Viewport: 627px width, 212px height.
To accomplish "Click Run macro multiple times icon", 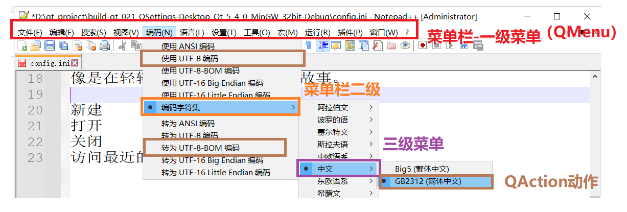I will coord(464,45).
